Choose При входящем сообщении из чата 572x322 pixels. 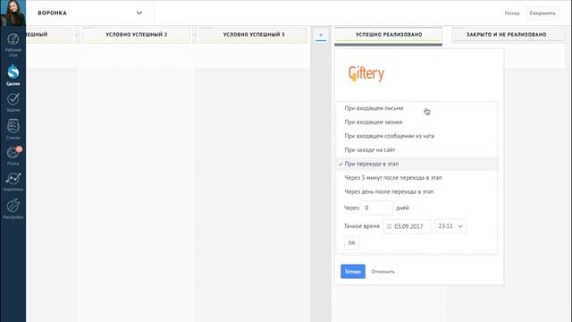coord(416,136)
